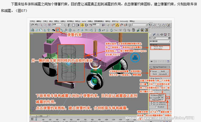Toggle the 3D Snaps magnet icon
Viewport: 201px width, 122px height.
[113, 25]
